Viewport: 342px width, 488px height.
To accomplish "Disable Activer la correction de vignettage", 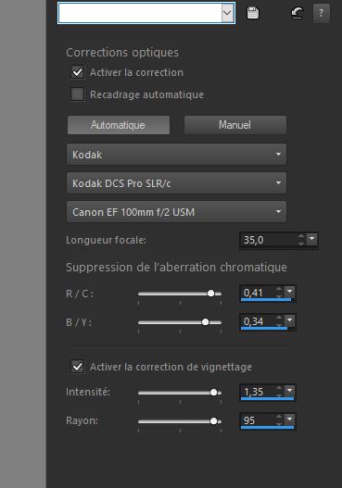I will coord(77,367).
